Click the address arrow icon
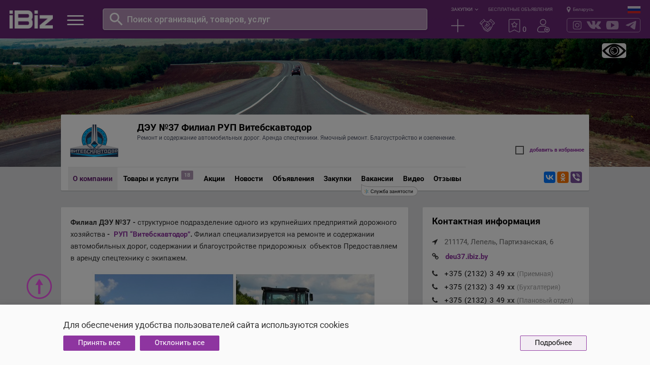The image size is (650, 365). coord(435,242)
